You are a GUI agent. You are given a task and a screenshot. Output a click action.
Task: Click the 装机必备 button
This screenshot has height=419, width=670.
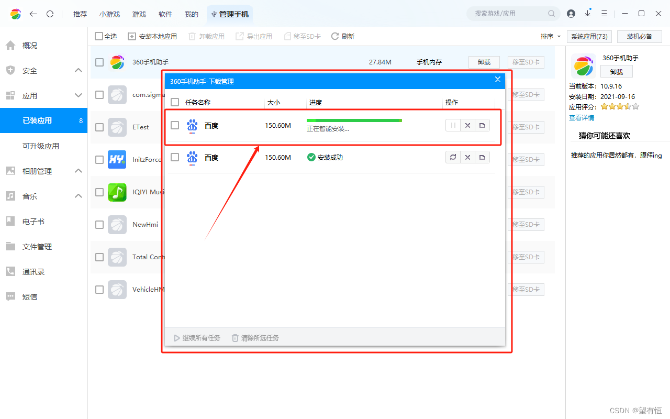(x=640, y=37)
